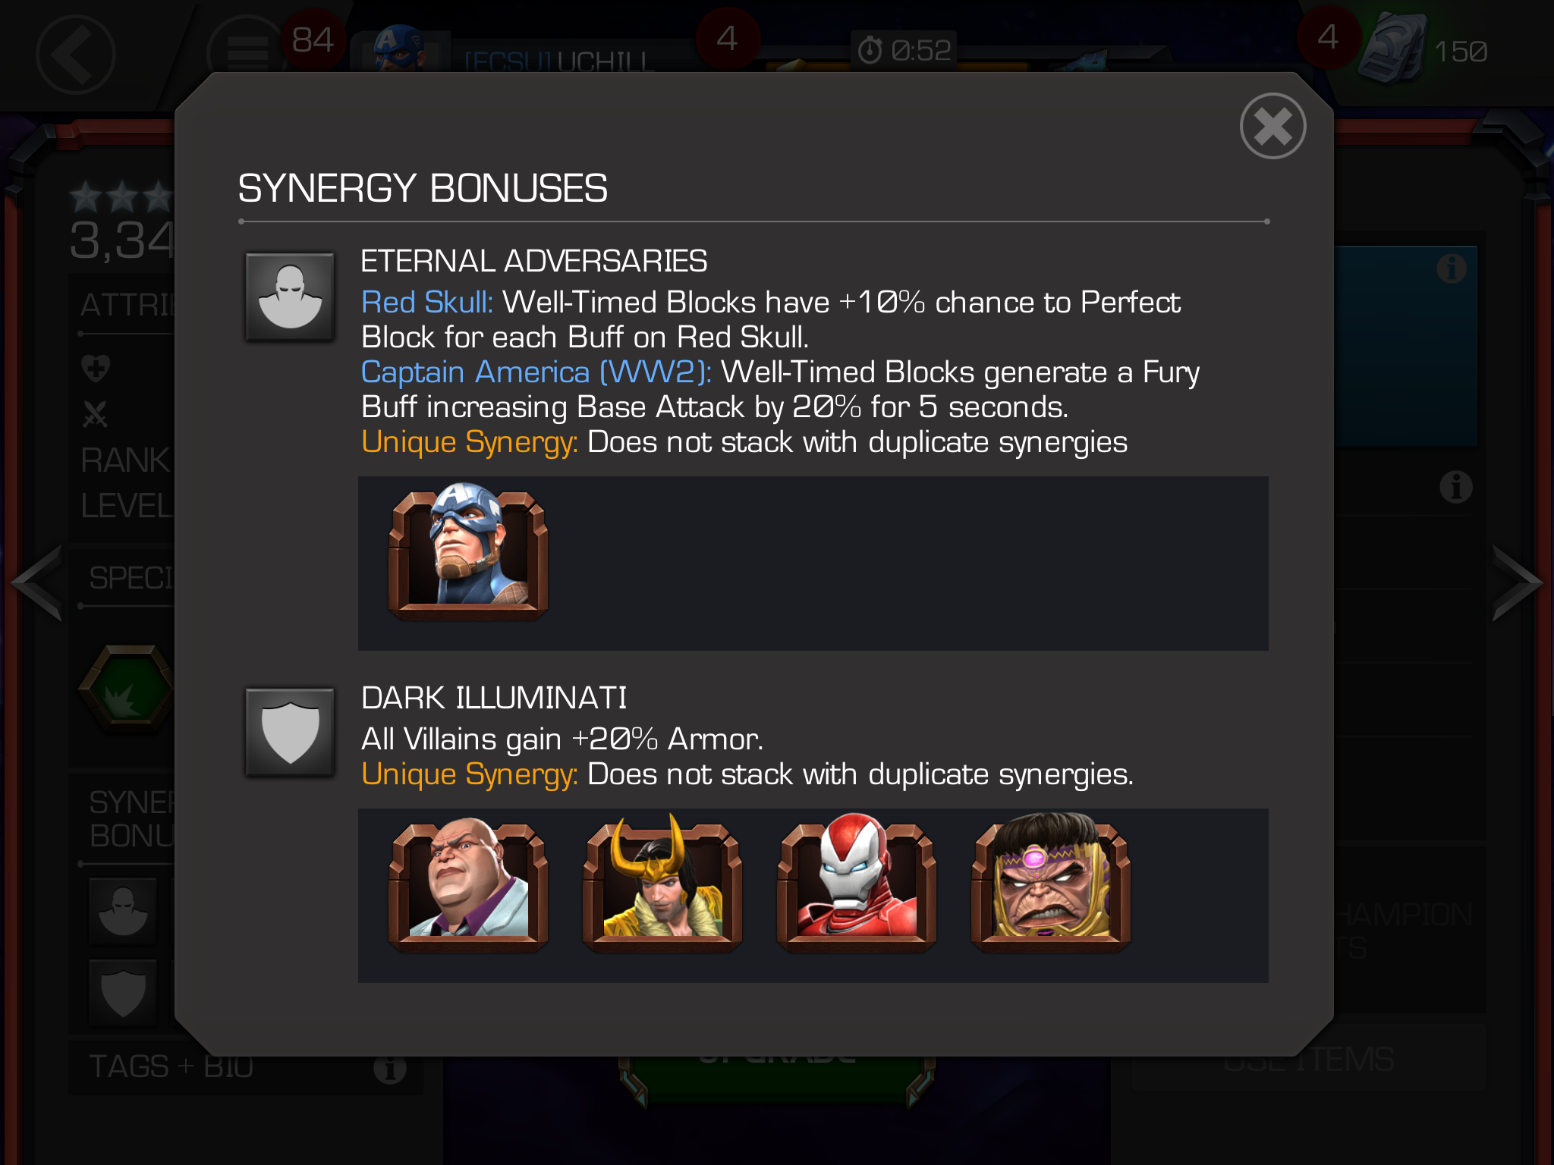
Task: Open the green special attack hexagon icon
Action: click(127, 689)
